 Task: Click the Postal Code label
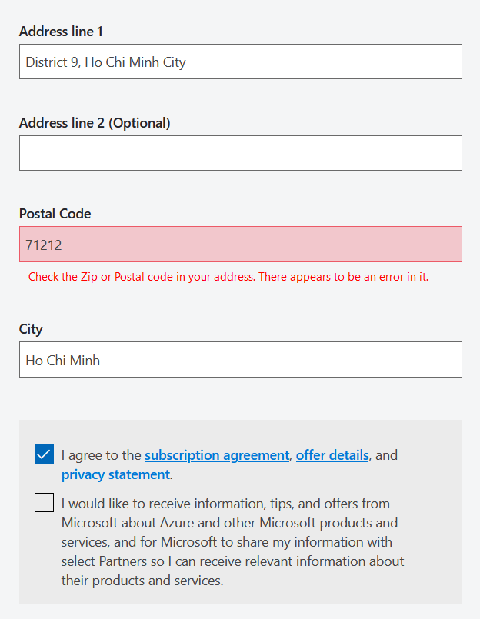pos(55,214)
